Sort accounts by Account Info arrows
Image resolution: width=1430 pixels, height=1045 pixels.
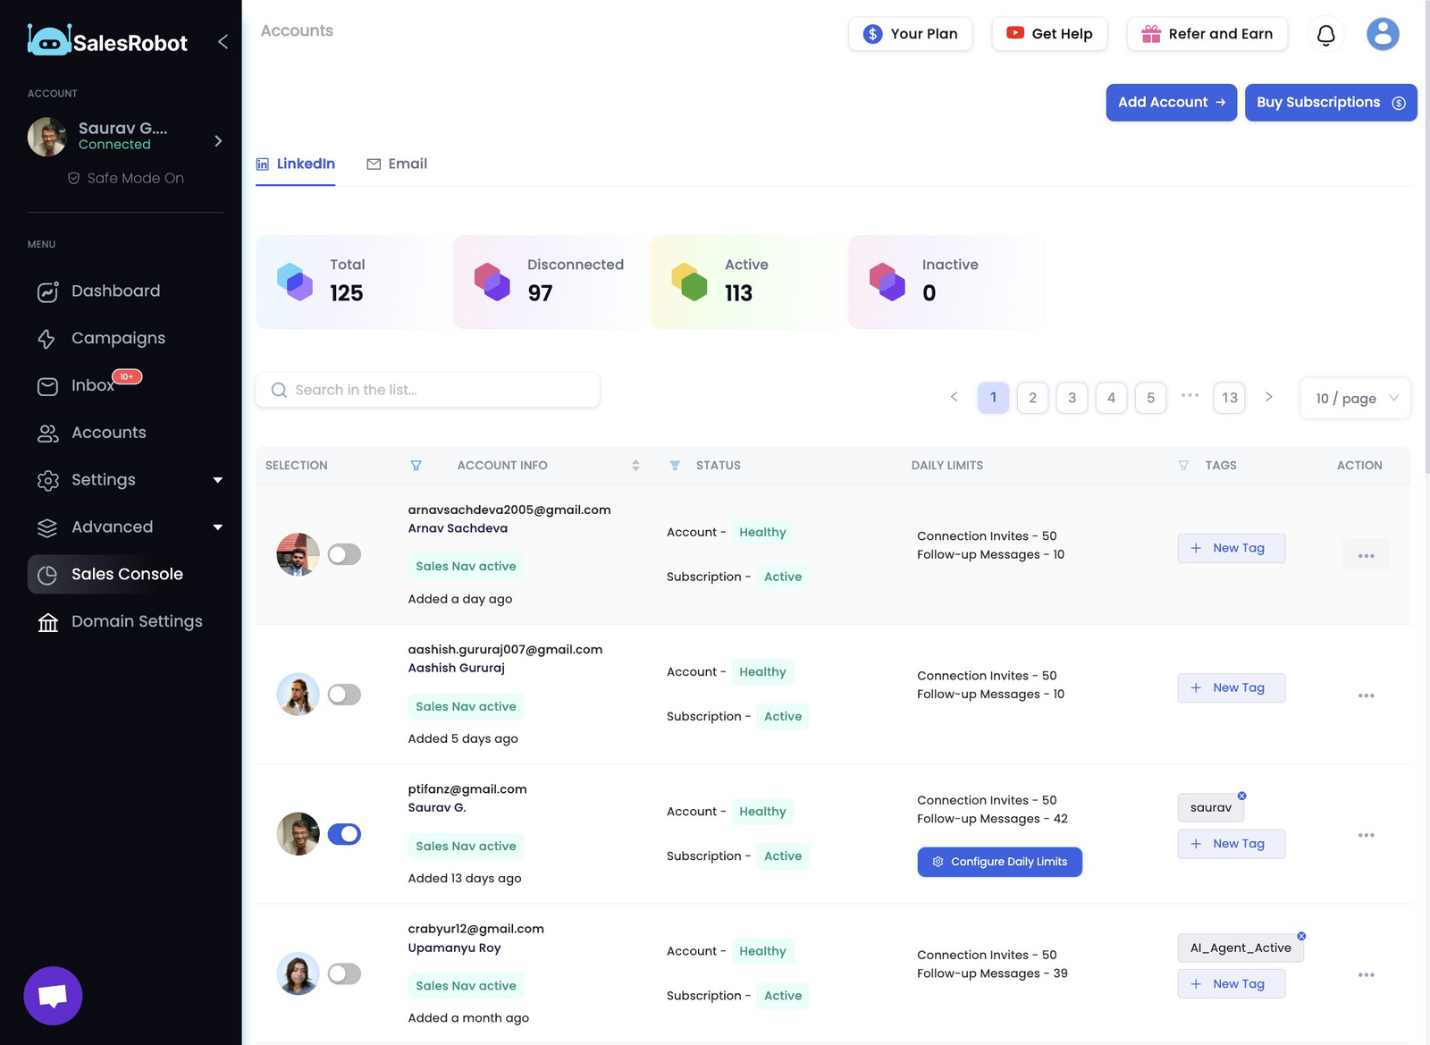coord(635,466)
